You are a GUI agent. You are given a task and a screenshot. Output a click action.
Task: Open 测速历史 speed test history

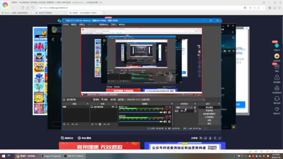[x=67, y=138]
